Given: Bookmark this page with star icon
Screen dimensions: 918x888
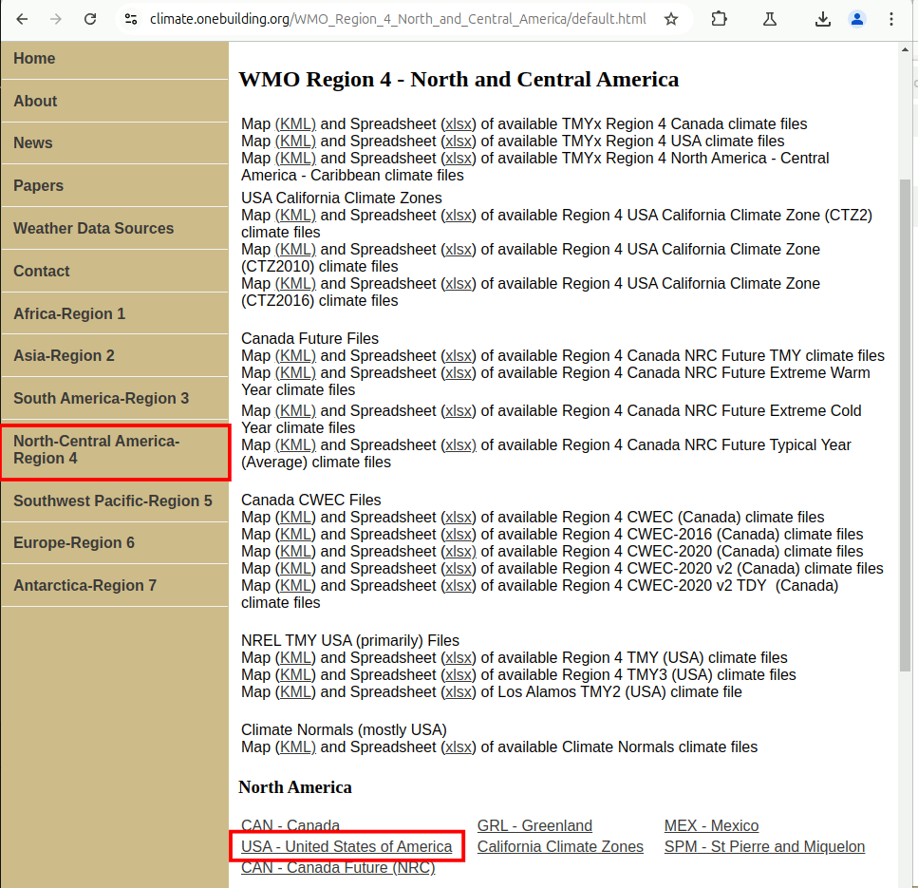Looking at the screenshot, I should pos(671,19).
